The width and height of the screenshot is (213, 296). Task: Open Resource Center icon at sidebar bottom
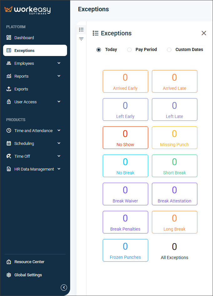tap(9, 262)
